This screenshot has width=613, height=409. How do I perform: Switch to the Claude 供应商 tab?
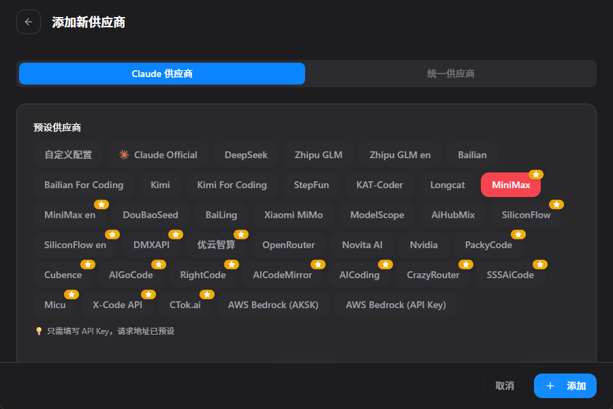(162, 74)
